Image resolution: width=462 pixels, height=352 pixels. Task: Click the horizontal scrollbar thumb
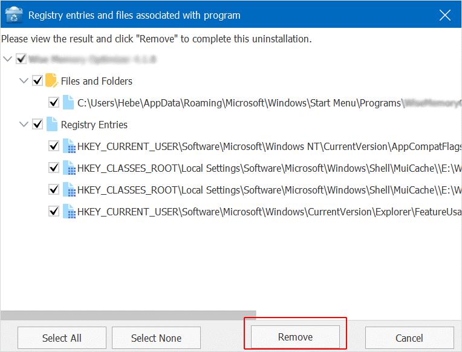(128, 315)
